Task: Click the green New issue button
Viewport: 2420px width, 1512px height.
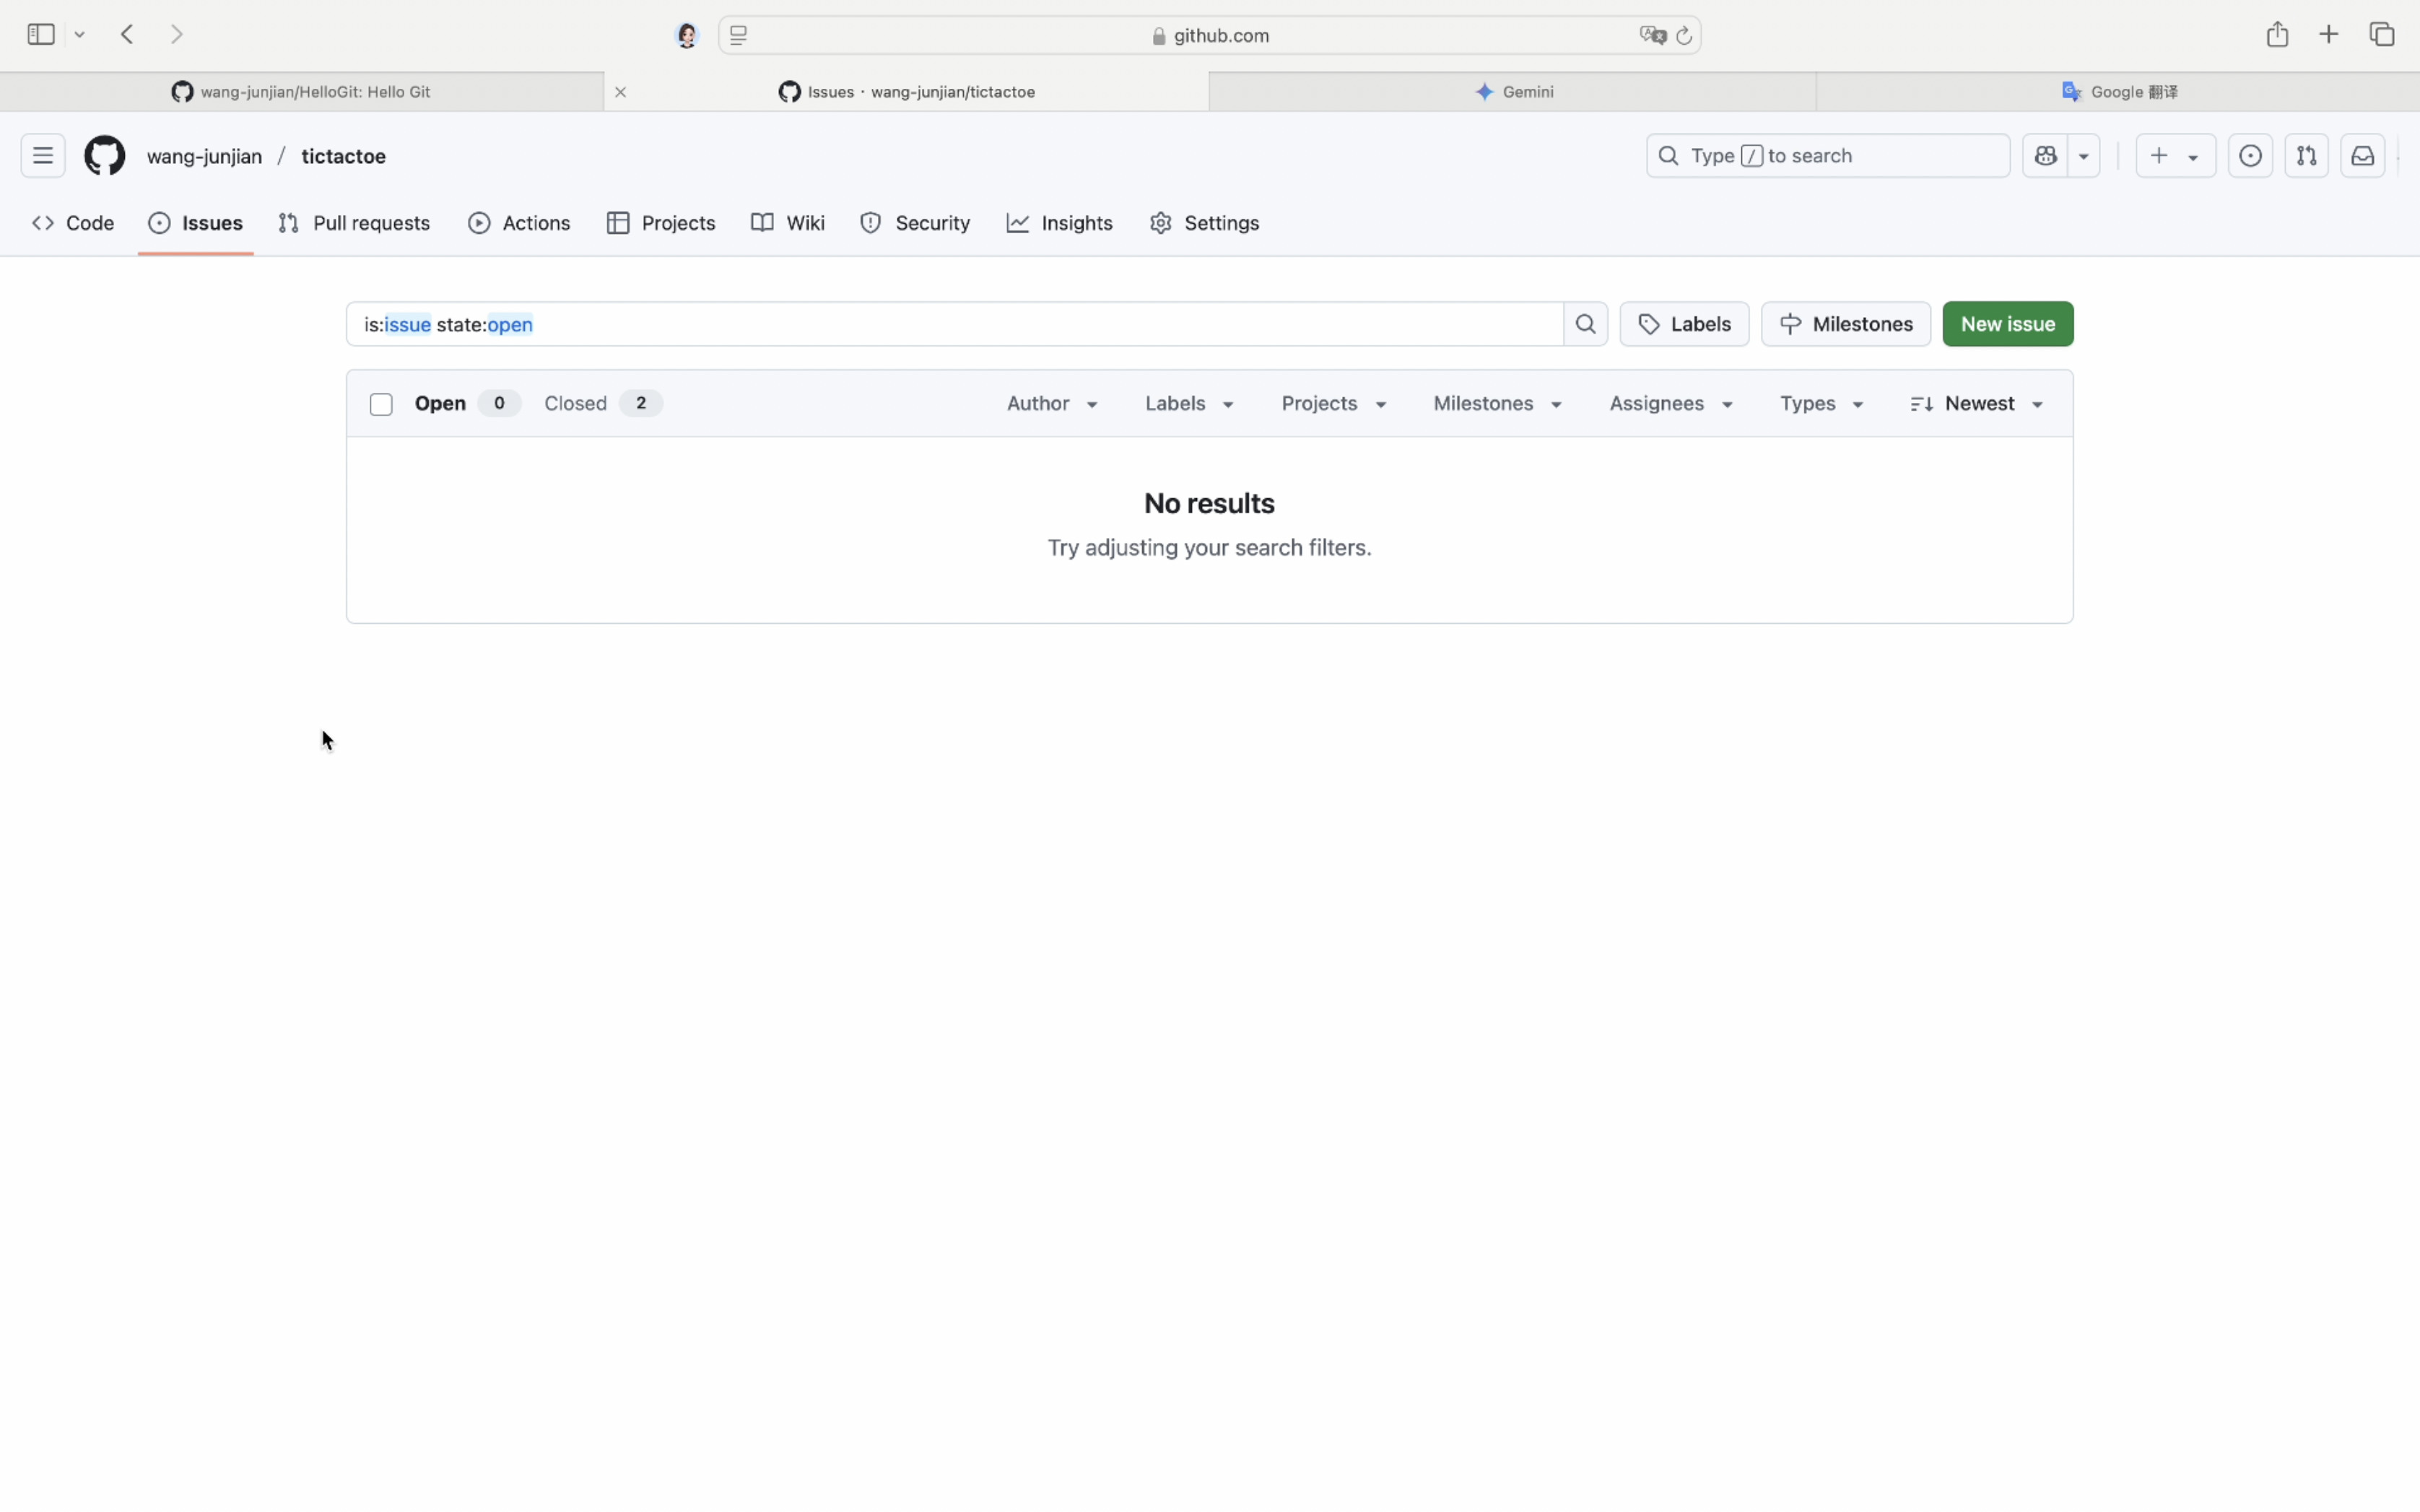Action: point(2007,324)
